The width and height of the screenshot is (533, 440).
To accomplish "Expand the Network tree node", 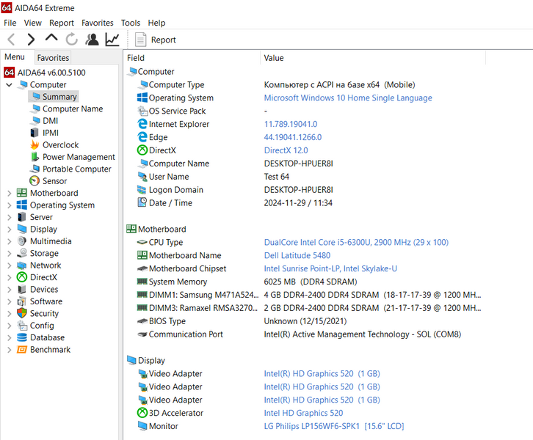I will click(x=10, y=265).
